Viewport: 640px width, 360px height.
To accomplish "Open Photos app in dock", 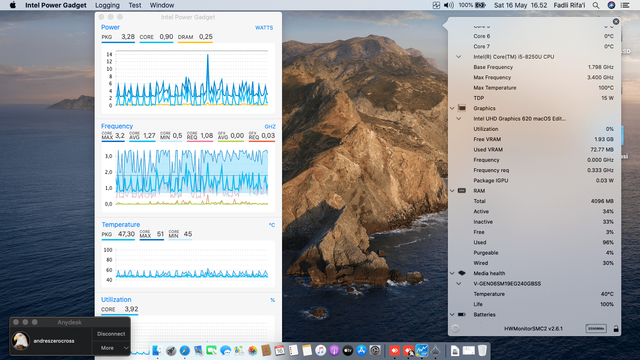I will pos(253,350).
